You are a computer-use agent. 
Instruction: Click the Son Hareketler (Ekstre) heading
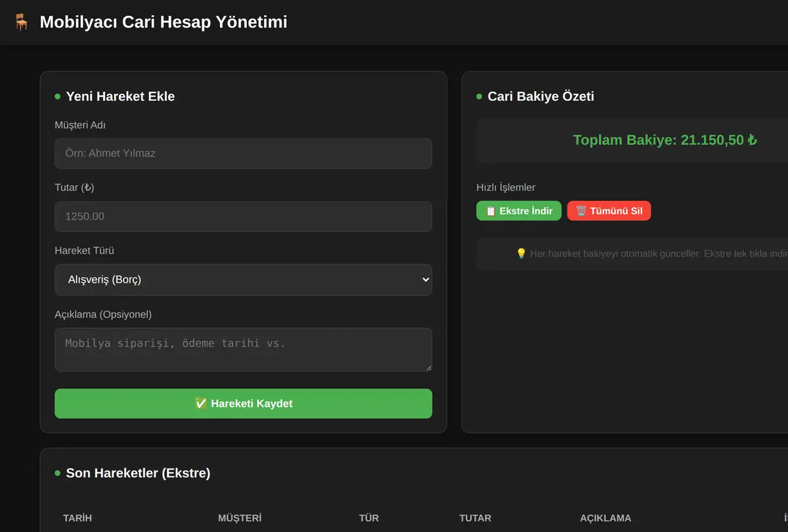(138, 473)
